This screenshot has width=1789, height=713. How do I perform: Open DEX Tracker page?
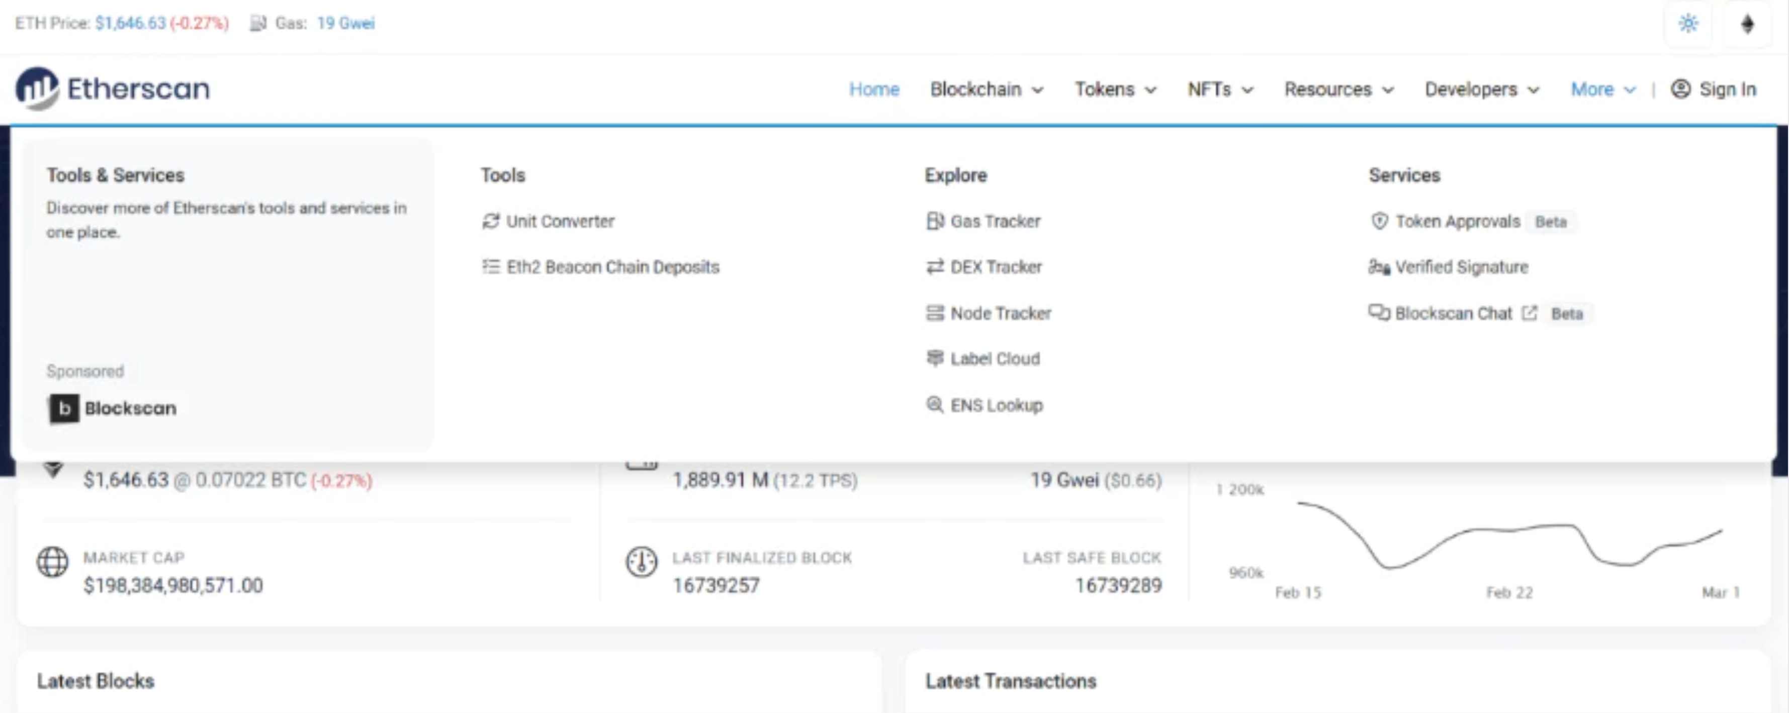[984, 266]
